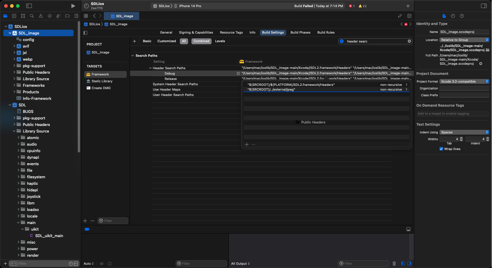The width and height of the screenshot is (492, 268).
Task: Add build setting with plus button
Action: click(x=134, y=41)
